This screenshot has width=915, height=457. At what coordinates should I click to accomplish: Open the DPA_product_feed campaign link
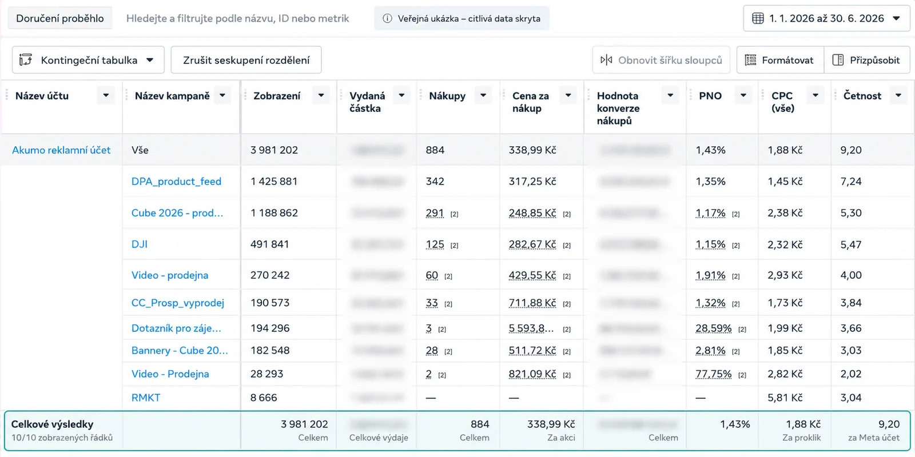[x=176, y=181]
